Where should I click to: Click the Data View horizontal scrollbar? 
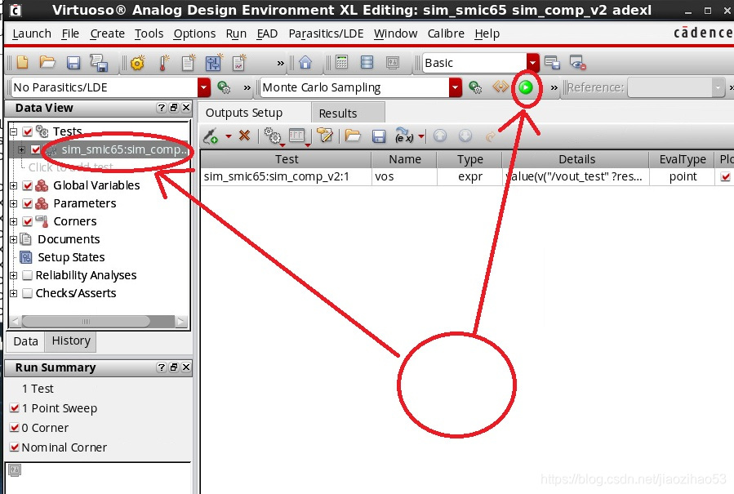click(x=86, y=321)
